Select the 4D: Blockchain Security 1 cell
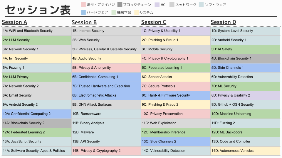Image resolution: width=282 pixels, height=158 pixels. (246, 59)
